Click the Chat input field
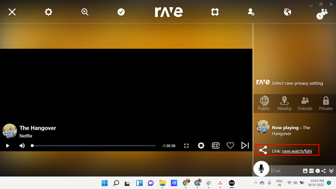336x189 pixels. 286,171
